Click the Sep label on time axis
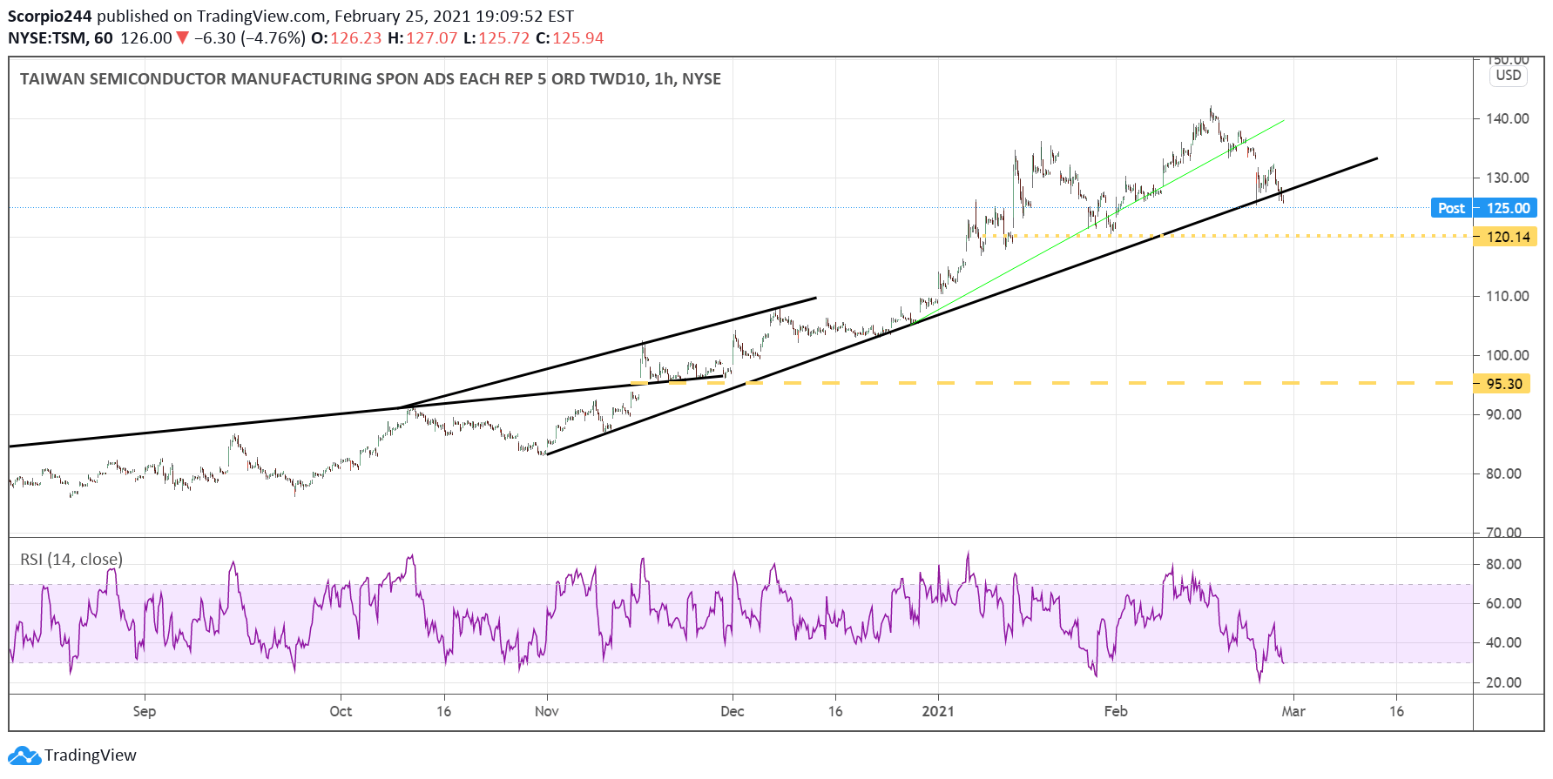This screenshot has height=779, width=1553. click(145, 711)
